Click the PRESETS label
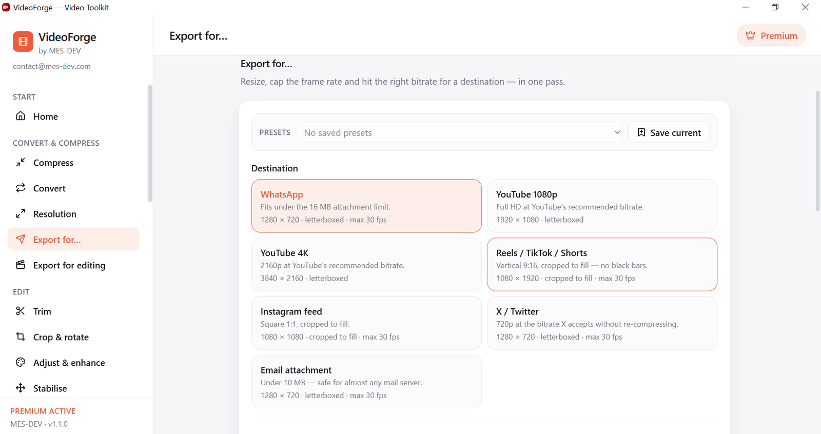 pyautogui.click(x=275, y=132)
